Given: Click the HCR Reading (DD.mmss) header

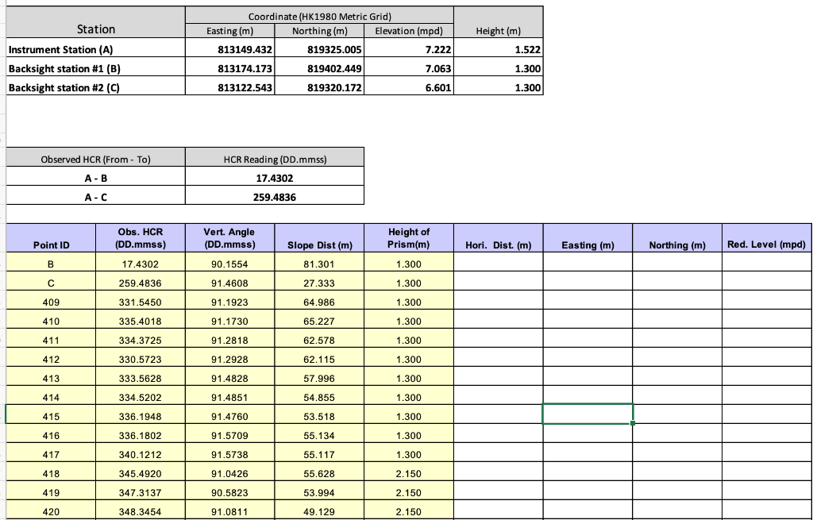Looking at the screenshot, I should pos(275,159).
